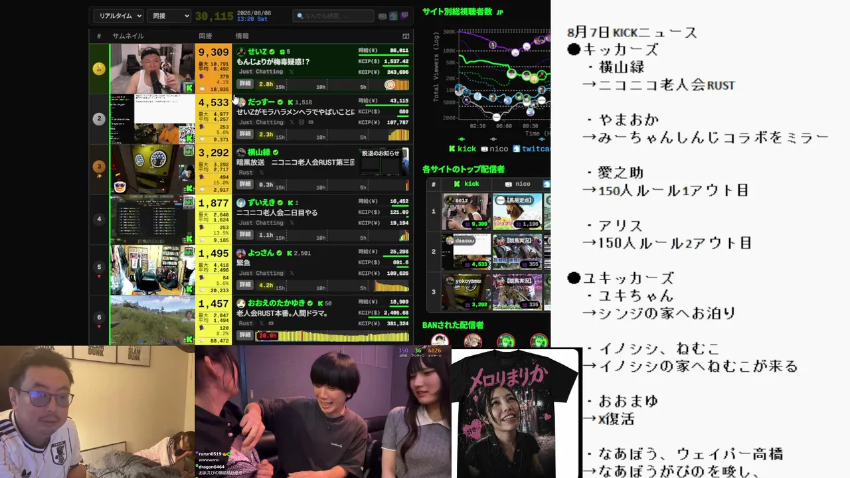Open 詳細 button for ずいえき
Screen dimensions: 850x478
[x=245, y=234]
